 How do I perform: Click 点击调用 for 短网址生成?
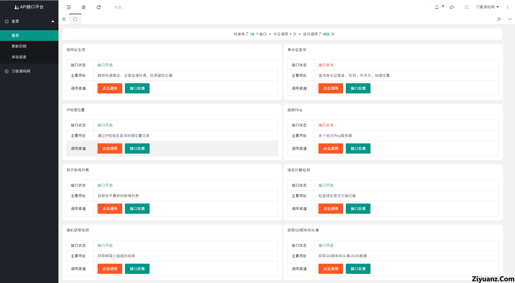coord(110,88)
